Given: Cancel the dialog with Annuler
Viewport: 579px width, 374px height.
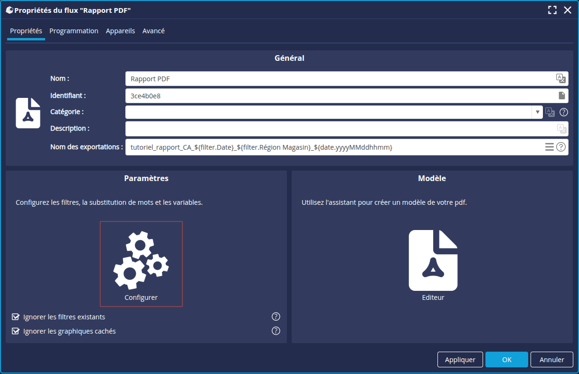Looking at the screenshot, I should click(551, 360).
